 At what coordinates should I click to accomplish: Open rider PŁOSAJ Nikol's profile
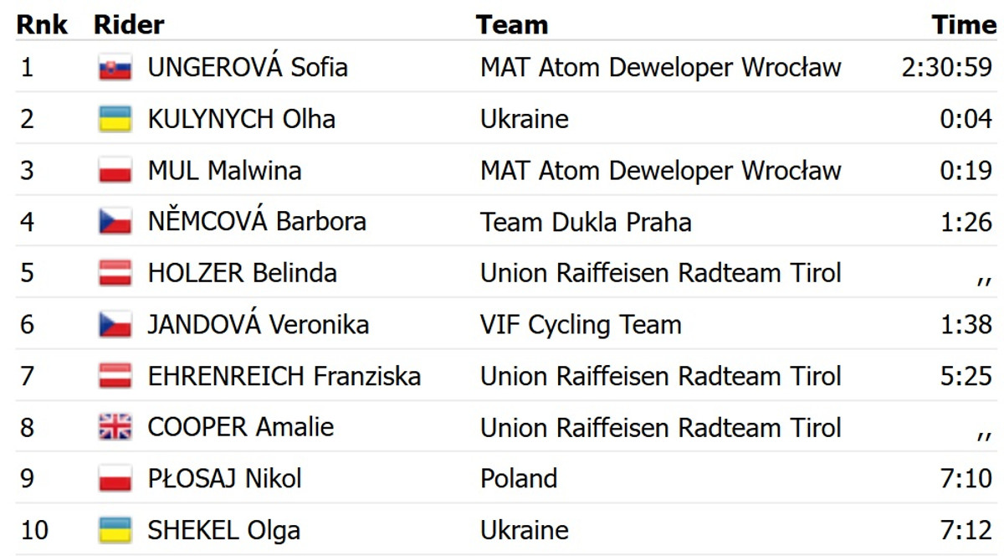[224, 479]
